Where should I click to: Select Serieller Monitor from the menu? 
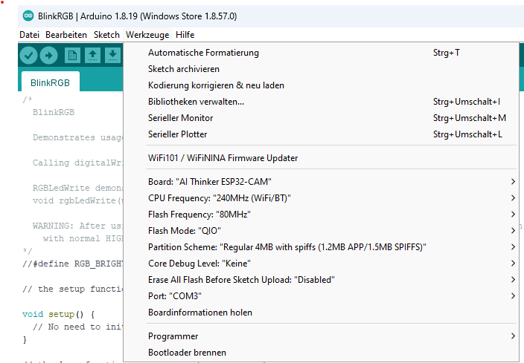tap(180, 118)
